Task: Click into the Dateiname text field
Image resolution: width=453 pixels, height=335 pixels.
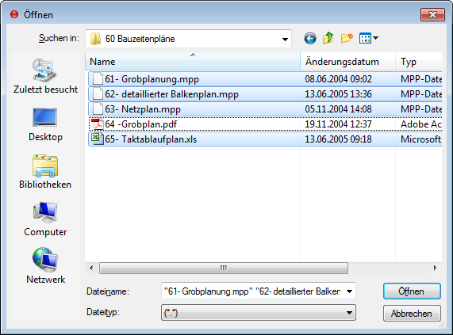Action: click(x=252, y=291)
